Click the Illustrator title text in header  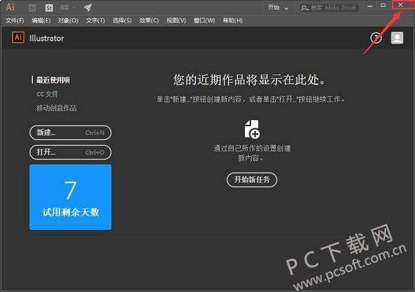pyautogui.click(x=46, y=39)
